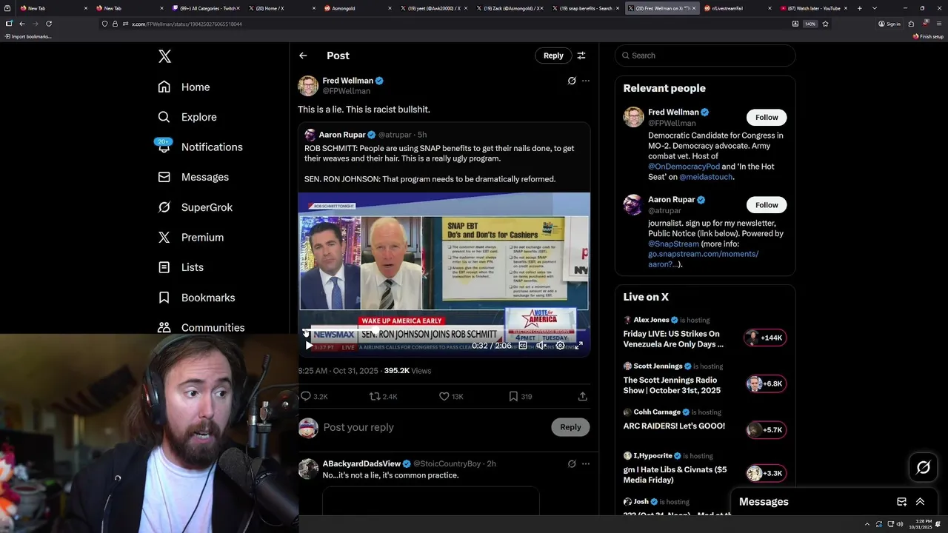The image size is (948, 533).
Task: Toggle video closed captions
Action: pos(523,346)
